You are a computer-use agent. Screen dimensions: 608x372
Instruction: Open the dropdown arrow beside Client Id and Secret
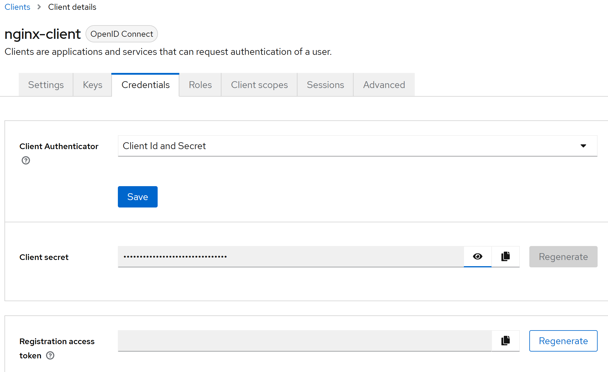[x=583, y=146]
